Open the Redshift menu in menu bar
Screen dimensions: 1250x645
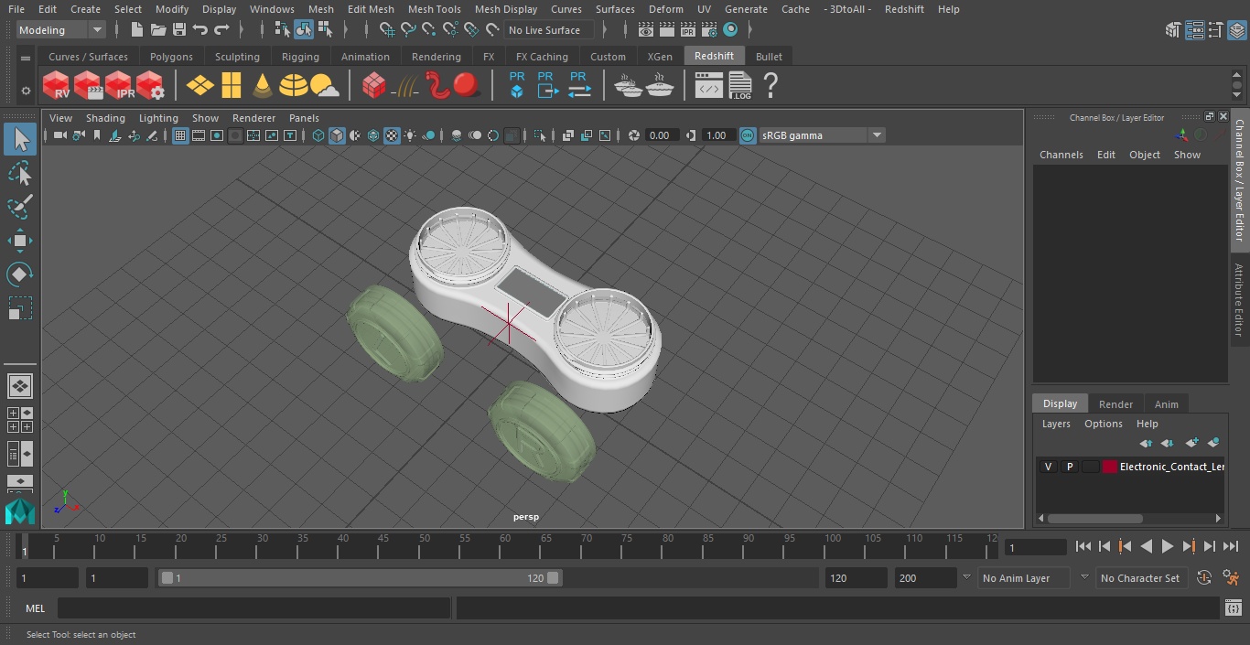pyautogui.click(x=904, y=9)
